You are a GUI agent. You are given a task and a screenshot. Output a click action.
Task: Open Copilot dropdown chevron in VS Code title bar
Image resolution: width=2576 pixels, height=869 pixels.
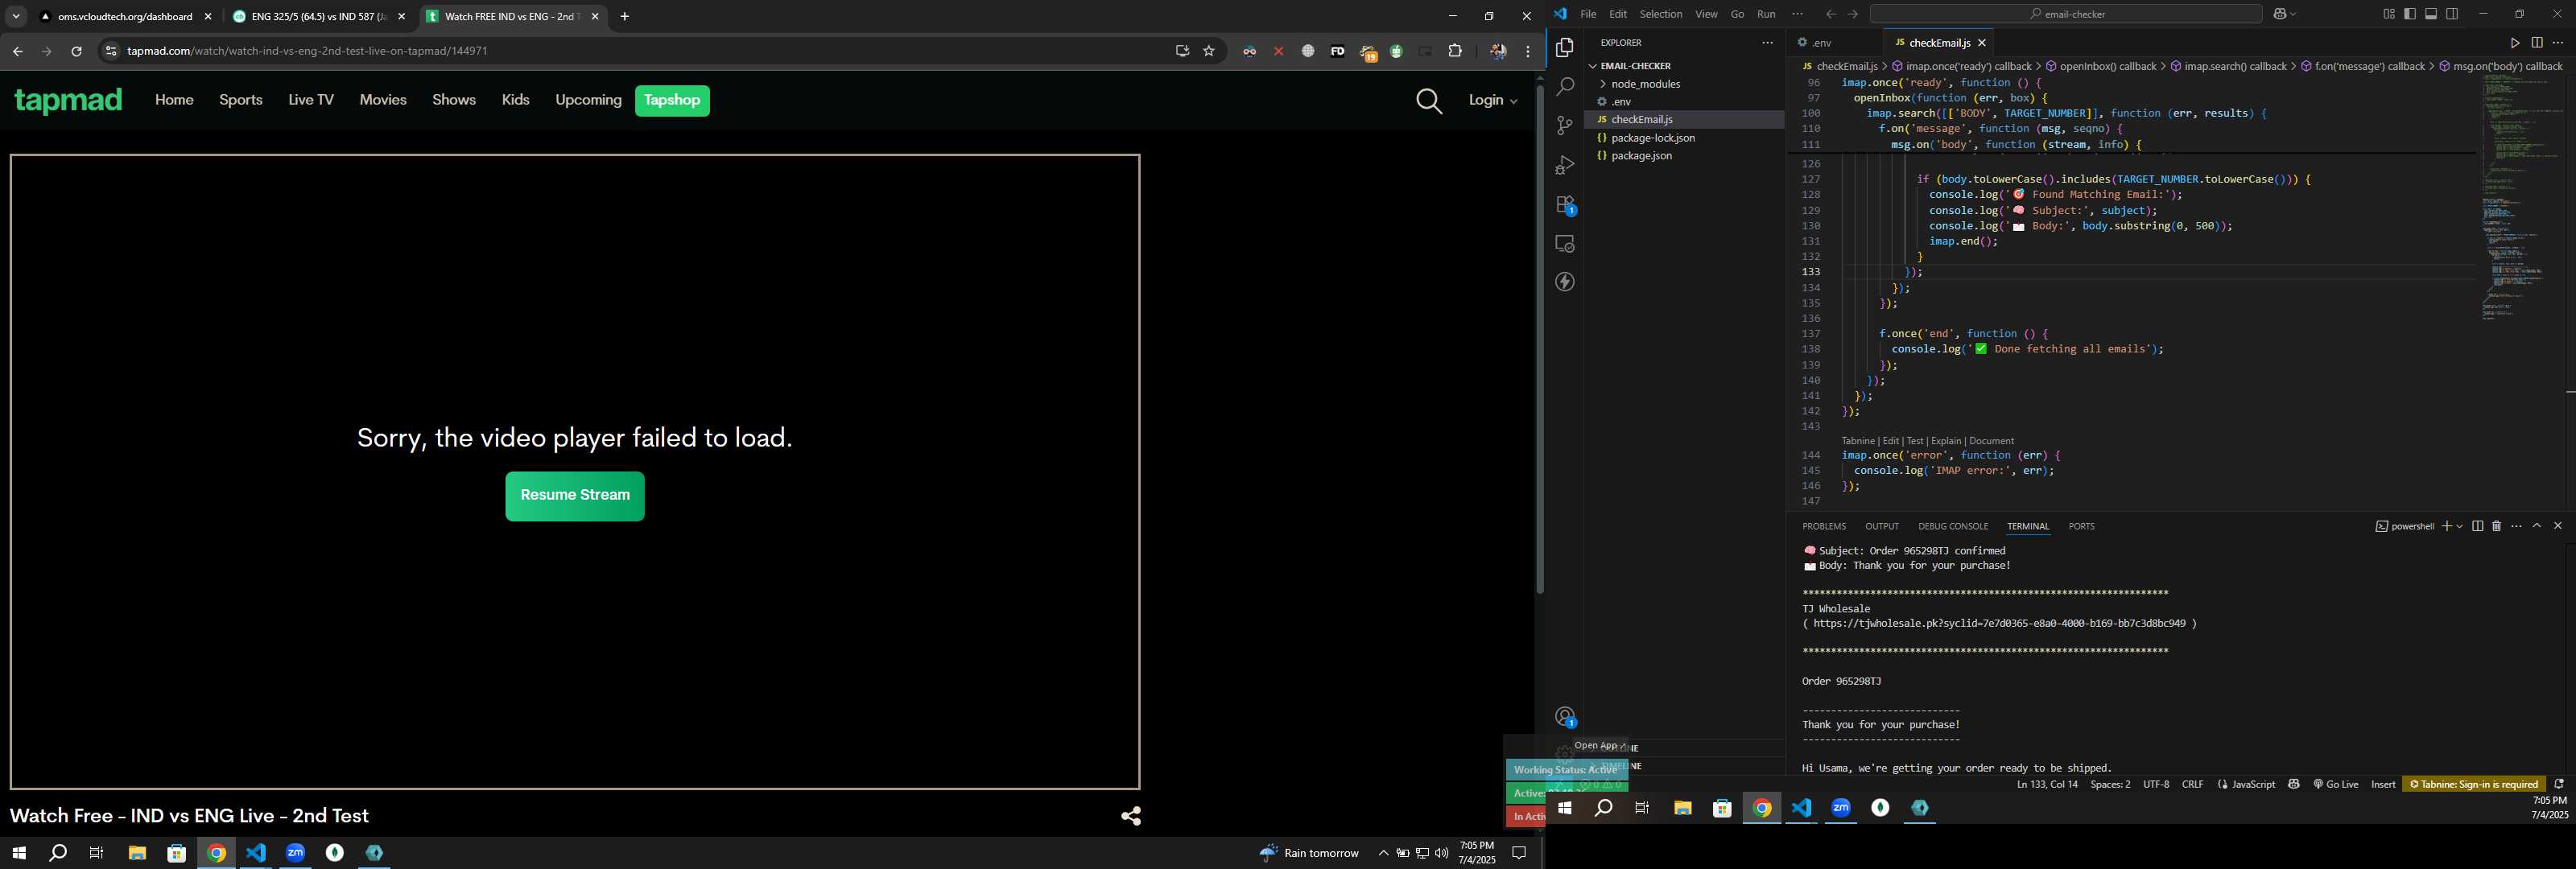pyautogui.click(x=2292, y=14)
